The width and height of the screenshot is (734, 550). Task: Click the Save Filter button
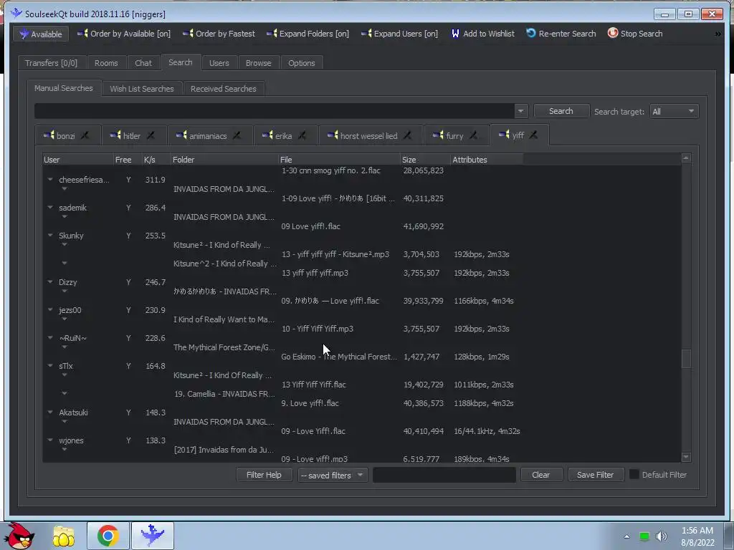596,475
